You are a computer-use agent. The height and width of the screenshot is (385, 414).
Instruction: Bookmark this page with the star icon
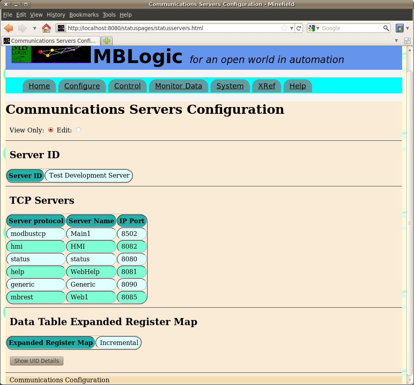pyautogui.click(x=284, y=28)
